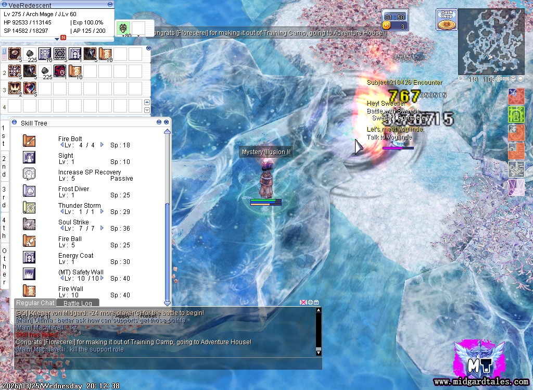Select the Thunder Storm skill icon
The height and width of the screenshot is (390, 533).
(29, 207)
